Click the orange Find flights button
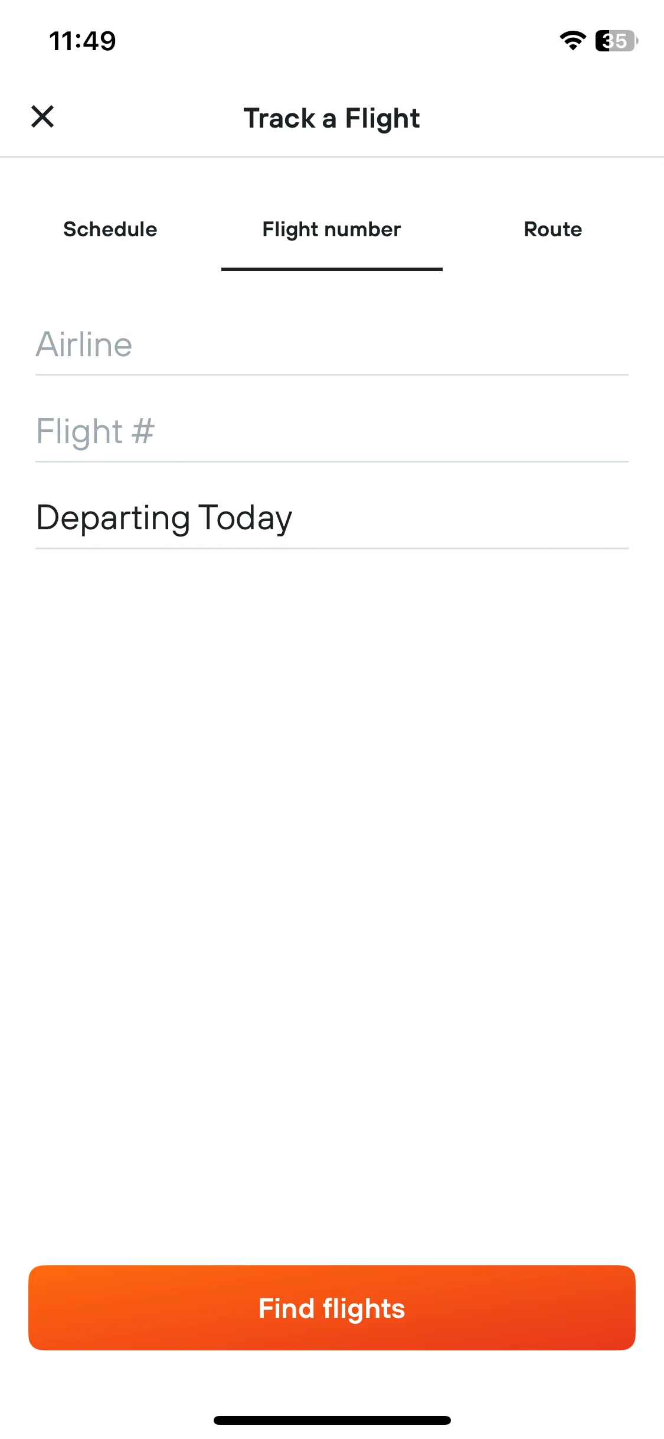Viewport: 664px width, 1439px height. point(332,1308)
